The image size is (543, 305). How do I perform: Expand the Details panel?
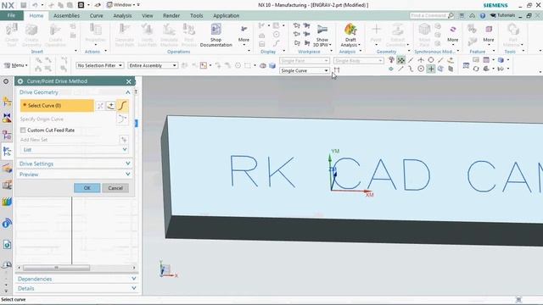pyautogui.click(x=77, y=288)
